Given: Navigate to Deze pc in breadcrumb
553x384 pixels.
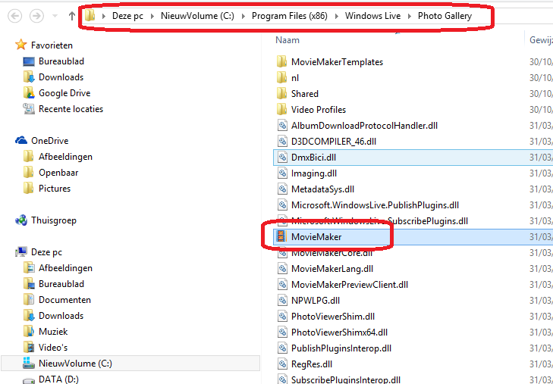Looking at the screenshot, I should tap(127, 16).
